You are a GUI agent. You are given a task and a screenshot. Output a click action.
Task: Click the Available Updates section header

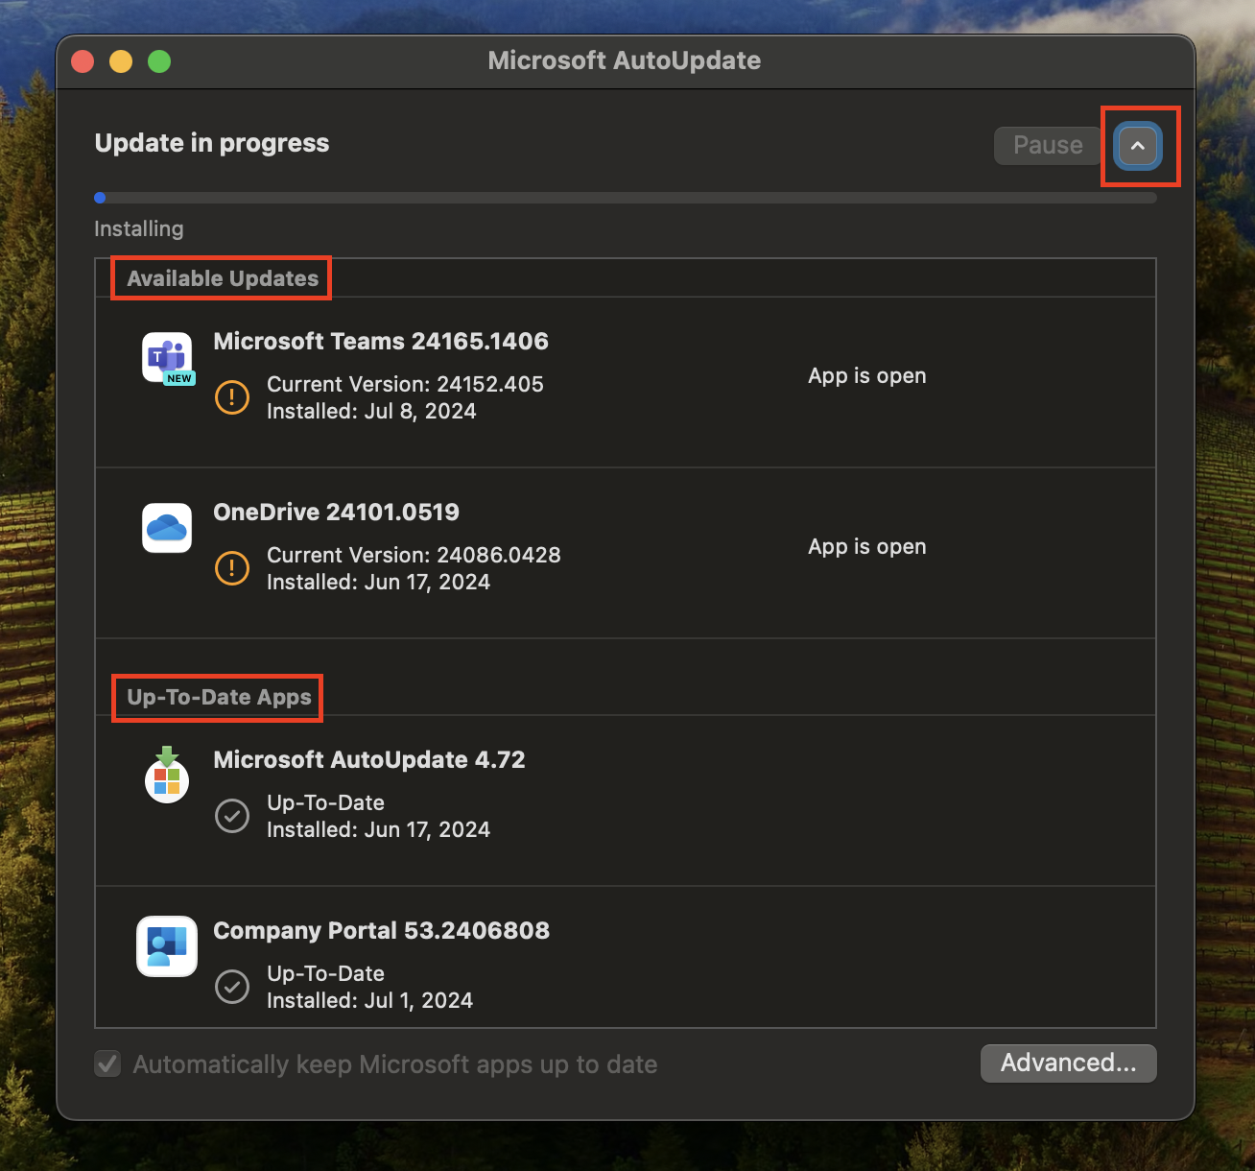click(223, 278)
